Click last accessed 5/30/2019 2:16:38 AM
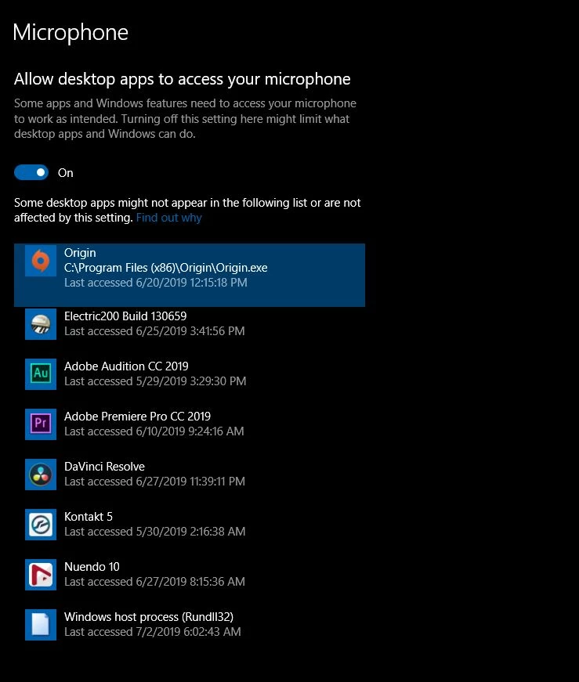 [x=155, y=532]
